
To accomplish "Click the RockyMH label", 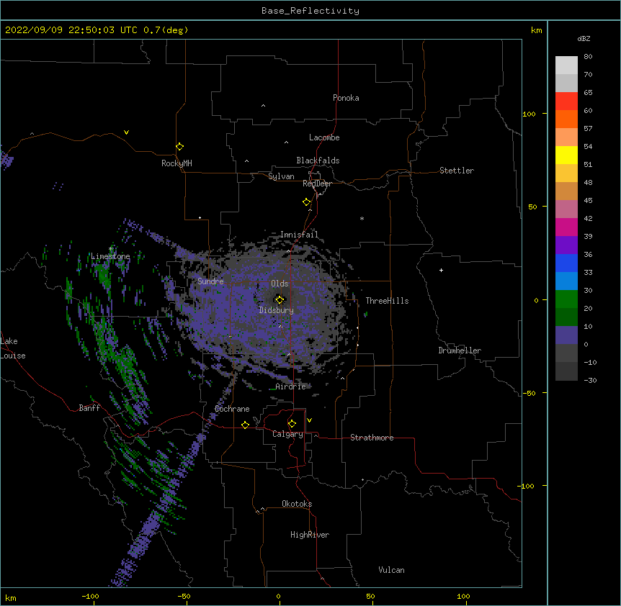I will coord(177,163).
